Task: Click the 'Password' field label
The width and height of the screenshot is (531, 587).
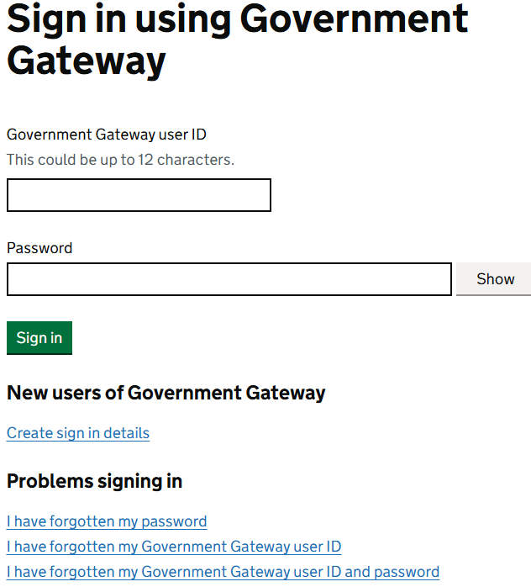Action: tap(39, 248)
